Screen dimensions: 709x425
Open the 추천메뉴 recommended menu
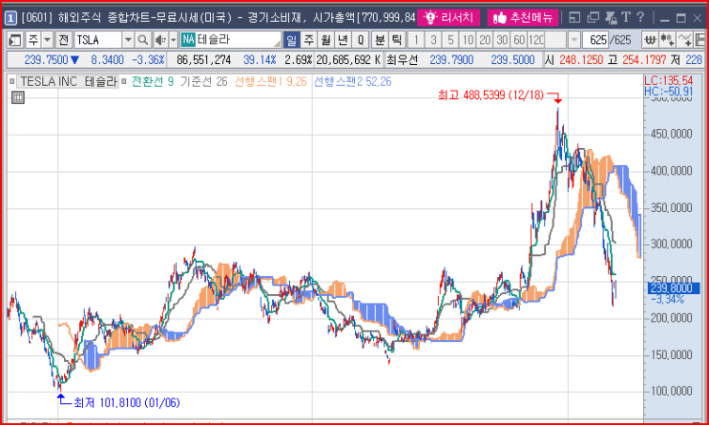(523, 17)
